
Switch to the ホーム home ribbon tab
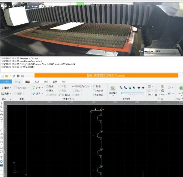point(18,82)
